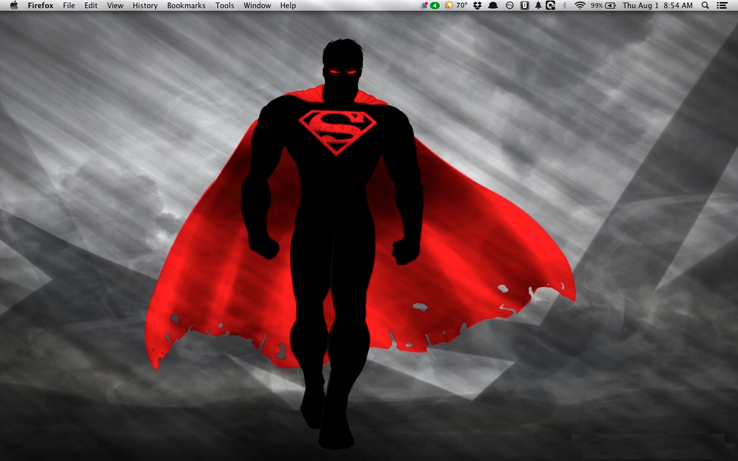Viewport: 738px width, 461px height.
Task: Click the menu bar icon with green 4 badge
Action: tap(430, 6)
